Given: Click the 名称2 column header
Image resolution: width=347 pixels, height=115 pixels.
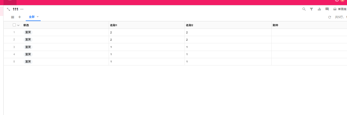Looking at the screenshot, I should point(189,25).
